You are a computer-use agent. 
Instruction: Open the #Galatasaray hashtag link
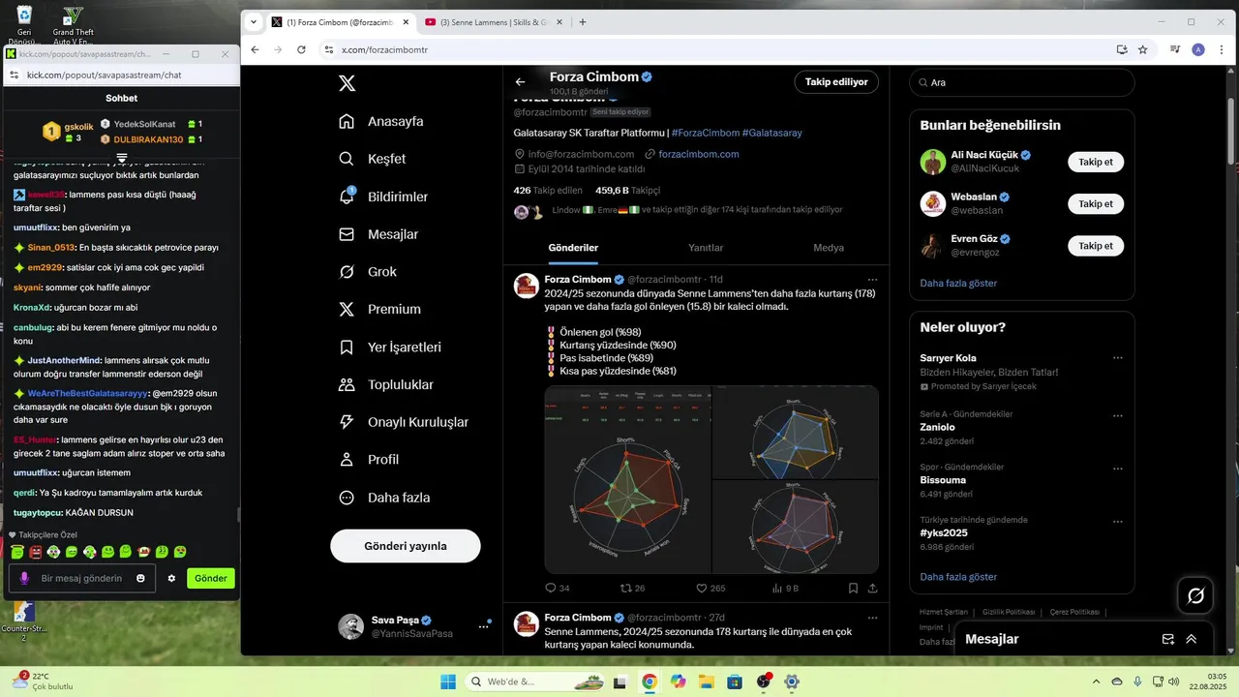click(x=772, y=133)
